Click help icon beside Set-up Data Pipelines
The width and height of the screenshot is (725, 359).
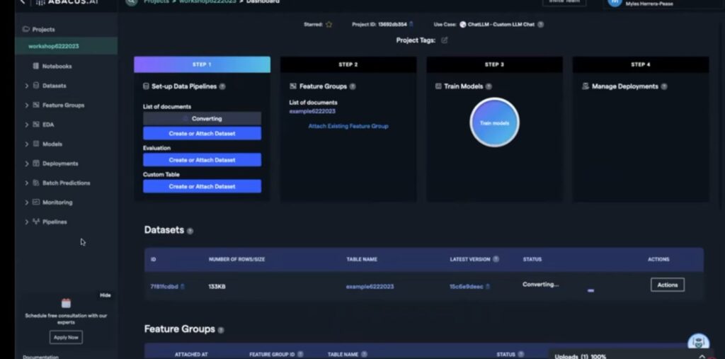(x=222, y=86)
